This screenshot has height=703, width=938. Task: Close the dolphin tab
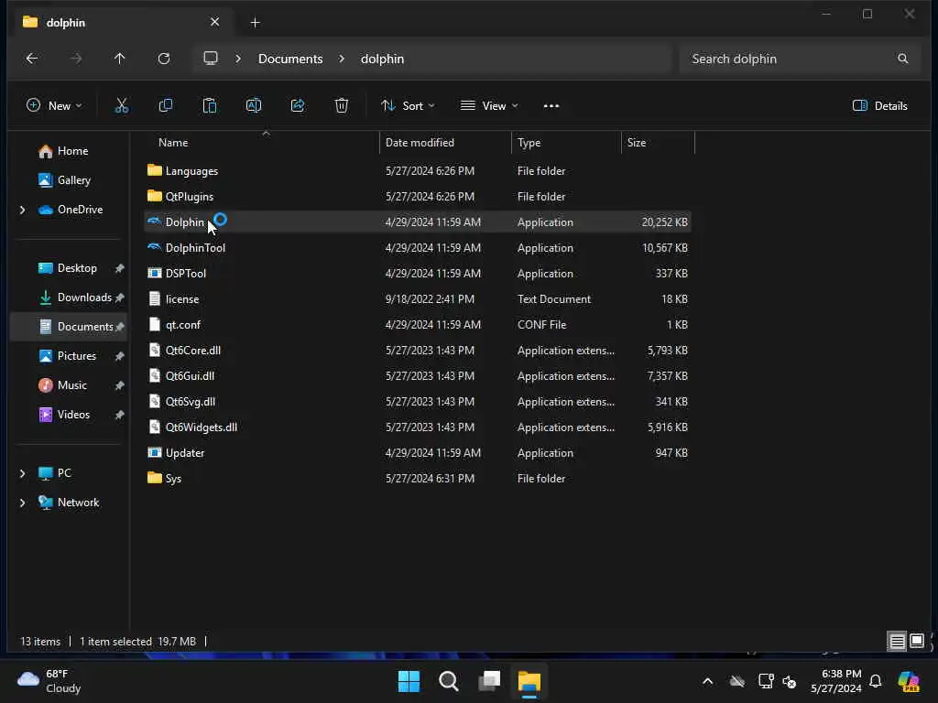point(214,22)
